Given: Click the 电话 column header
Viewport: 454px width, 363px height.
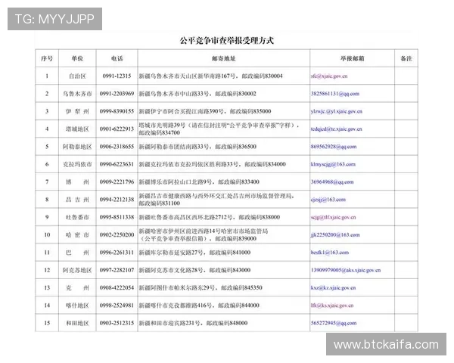Looking at the screenshot, I should (117, 58).
